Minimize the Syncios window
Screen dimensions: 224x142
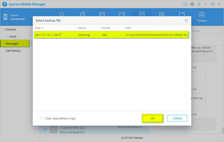(206, 4)
